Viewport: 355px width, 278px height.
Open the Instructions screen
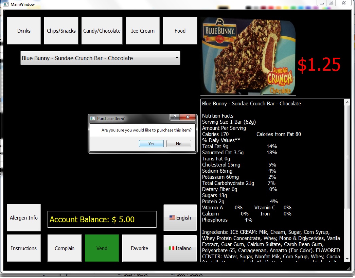[24, 248]
